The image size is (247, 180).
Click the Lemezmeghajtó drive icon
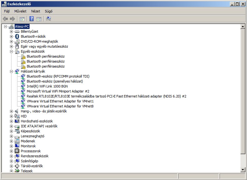pyautogui.click(x=17, y=136)
